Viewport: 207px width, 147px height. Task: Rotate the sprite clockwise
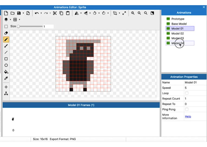[x=104, y=13]
